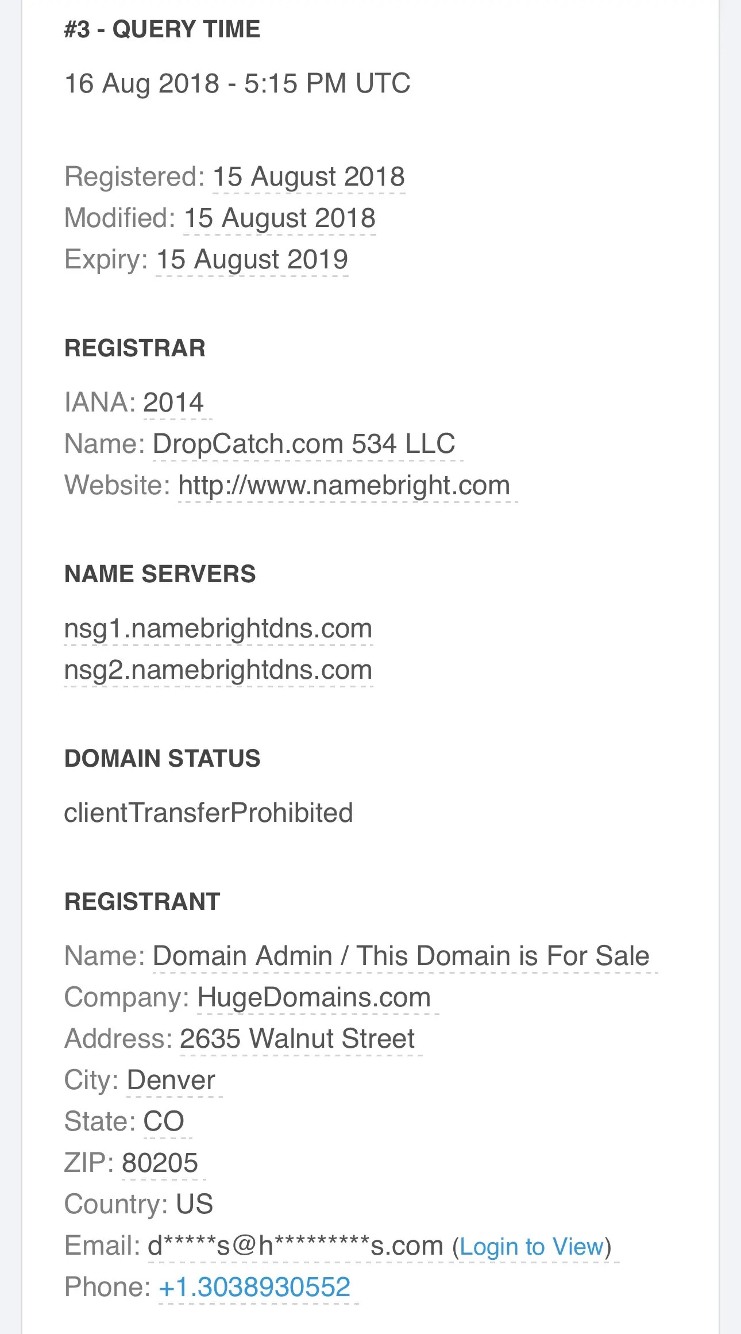
Task: Click company HugeDomains.com
Action: (x=314, y=997)
